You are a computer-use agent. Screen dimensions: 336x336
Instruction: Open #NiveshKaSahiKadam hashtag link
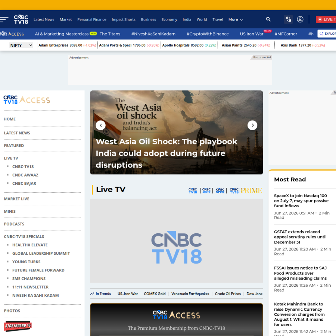click(153, 34)
